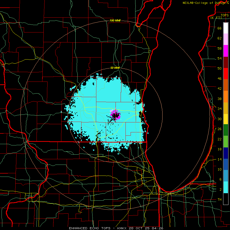This screenshot has width=230, height=230.
Task: Pick the yellow legend swatch
Action: click(226, 119)
